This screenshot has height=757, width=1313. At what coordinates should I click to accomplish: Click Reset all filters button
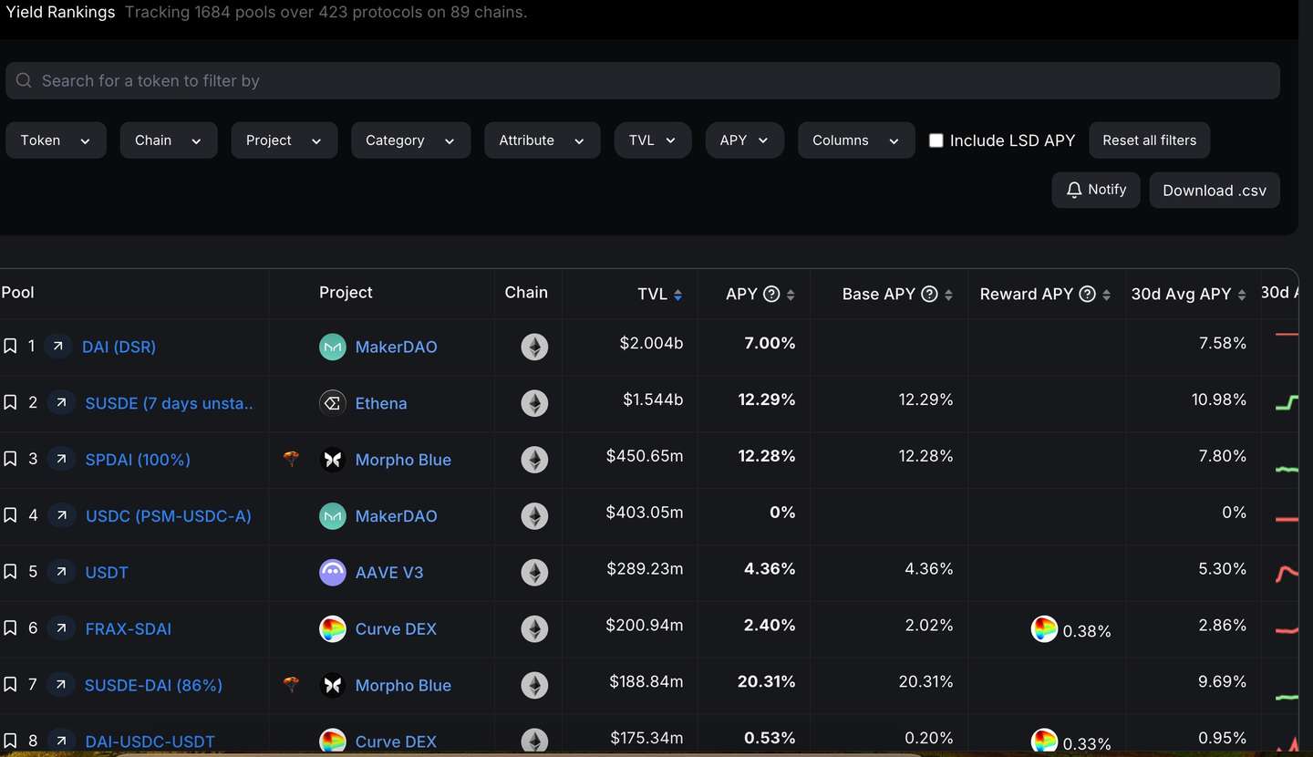(x=1149, y=140)
